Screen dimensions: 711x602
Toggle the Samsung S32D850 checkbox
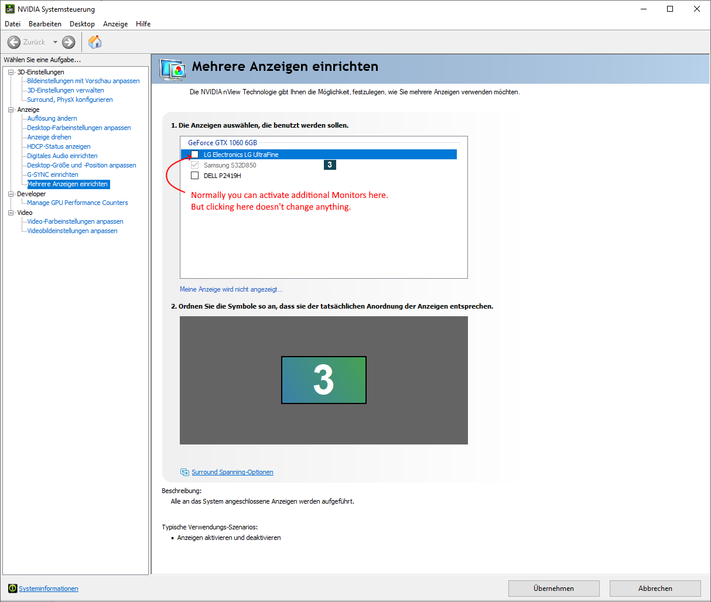[195, 165]
